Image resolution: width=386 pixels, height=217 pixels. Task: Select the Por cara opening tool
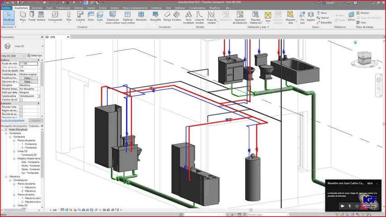click(302, 18)
